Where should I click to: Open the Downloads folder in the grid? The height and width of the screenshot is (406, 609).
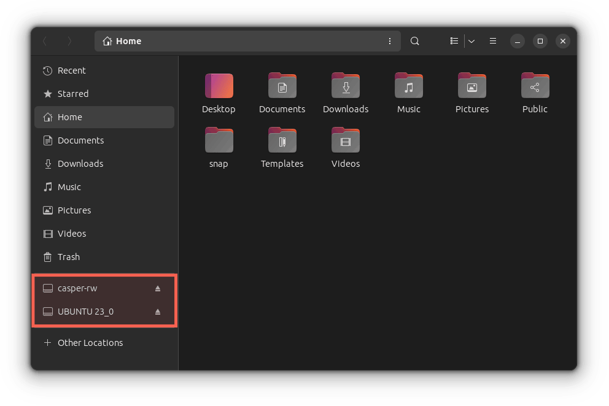(x=346, y=86)
